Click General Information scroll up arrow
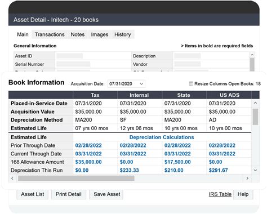This screenshot has width=267, height=214. point(252,55)
